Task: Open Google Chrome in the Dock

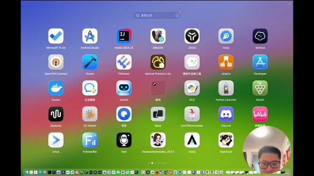Action: click(208, 172)
